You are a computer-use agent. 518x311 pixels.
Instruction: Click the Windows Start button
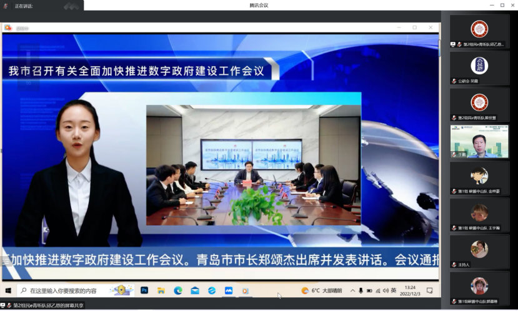8,290
